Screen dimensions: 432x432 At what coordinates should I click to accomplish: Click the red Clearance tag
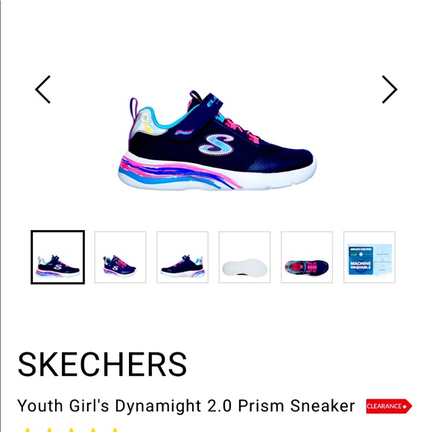pos(389,406)
